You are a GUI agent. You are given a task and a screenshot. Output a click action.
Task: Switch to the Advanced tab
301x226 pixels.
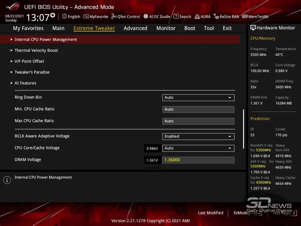point(136,28)
